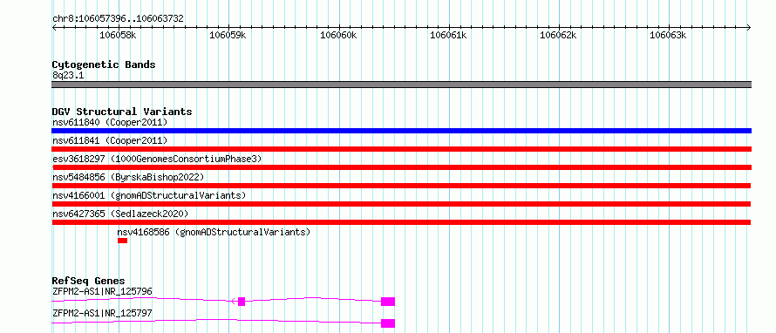Open the nsv611841 (Cooper2011) label

pos(110,140)
